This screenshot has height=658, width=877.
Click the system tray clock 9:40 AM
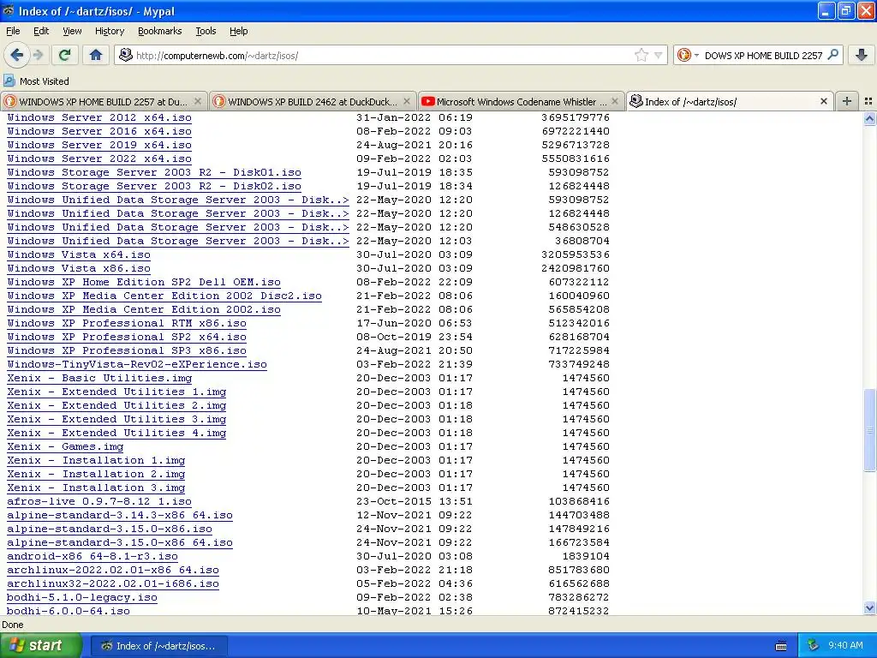[845, 646]
